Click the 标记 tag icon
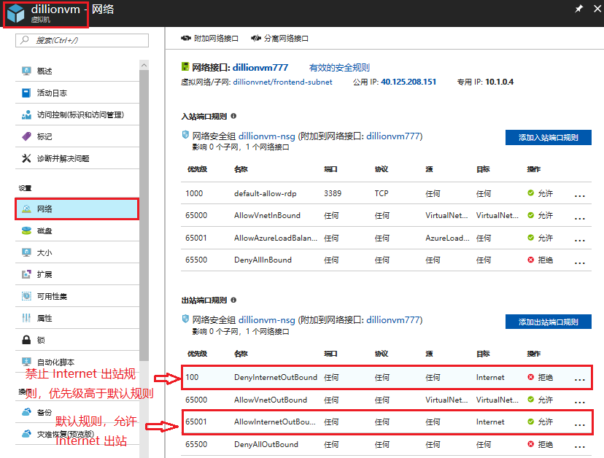Screen dimensions: 604x458 tap(26, 136)
